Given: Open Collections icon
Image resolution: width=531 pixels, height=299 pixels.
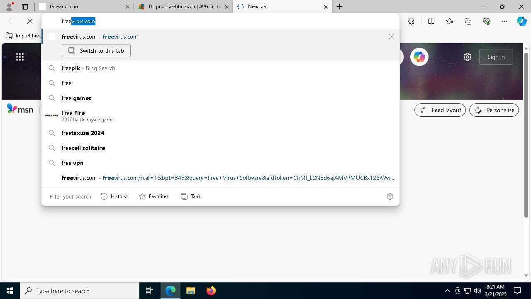Looking at the screenshot, I should [x=468, y=21].
